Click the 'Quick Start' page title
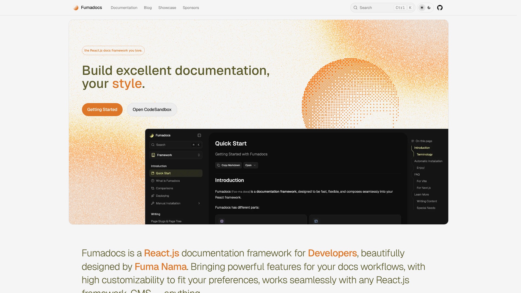 tap(231, 144)
